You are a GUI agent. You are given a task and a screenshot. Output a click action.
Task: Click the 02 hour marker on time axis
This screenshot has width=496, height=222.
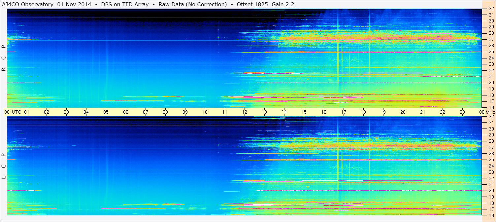click(x=47, y=112)
